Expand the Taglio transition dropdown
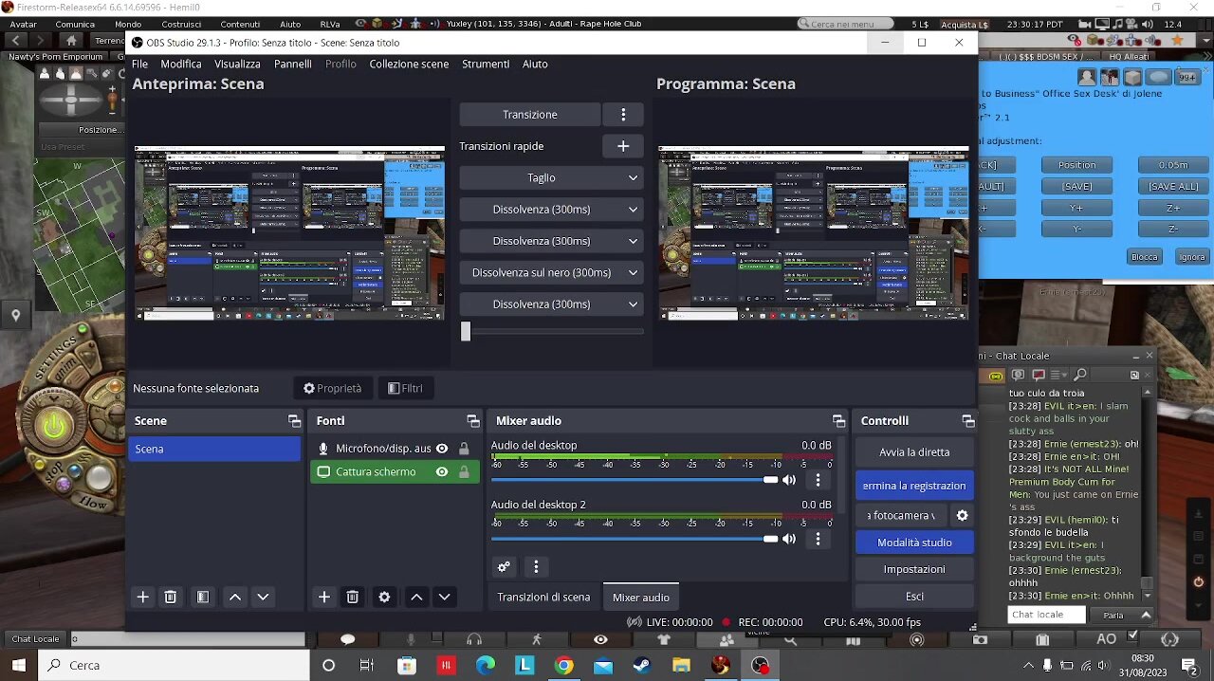 pyautogui.click(x=633, y=178)
